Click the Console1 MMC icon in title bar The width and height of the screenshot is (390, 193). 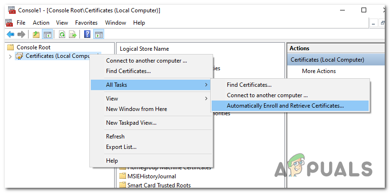12,10
